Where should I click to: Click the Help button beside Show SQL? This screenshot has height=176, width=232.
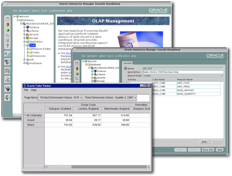[220, 150]
